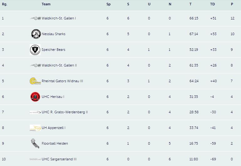Open UHC Sarganserland III team name
This screenshot has width=241, height=166.
59,159
